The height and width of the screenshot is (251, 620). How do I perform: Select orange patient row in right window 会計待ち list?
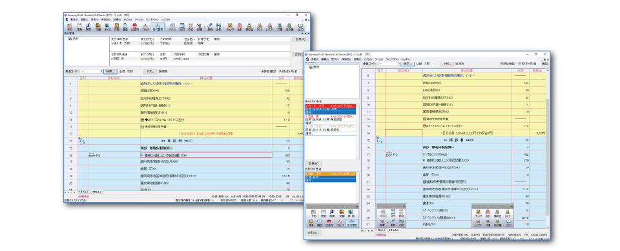click(x=330, y=173)
